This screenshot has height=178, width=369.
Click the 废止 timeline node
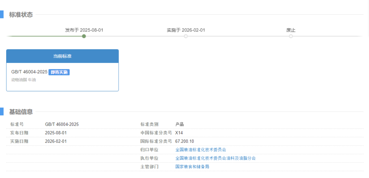(291, 36)
